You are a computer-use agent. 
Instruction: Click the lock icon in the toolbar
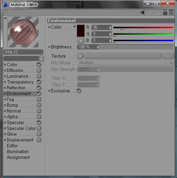(165, 12)
